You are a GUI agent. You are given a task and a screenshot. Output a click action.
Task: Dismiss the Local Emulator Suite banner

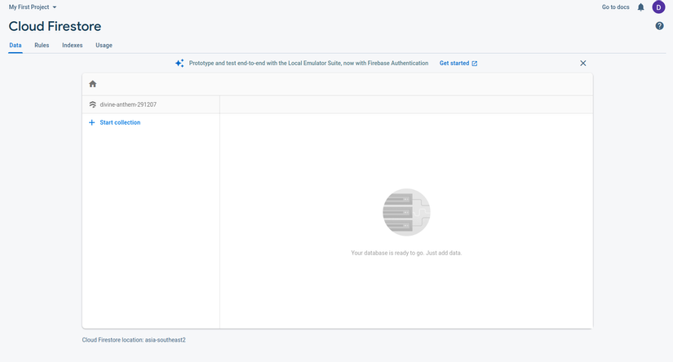tap(583, 63)
